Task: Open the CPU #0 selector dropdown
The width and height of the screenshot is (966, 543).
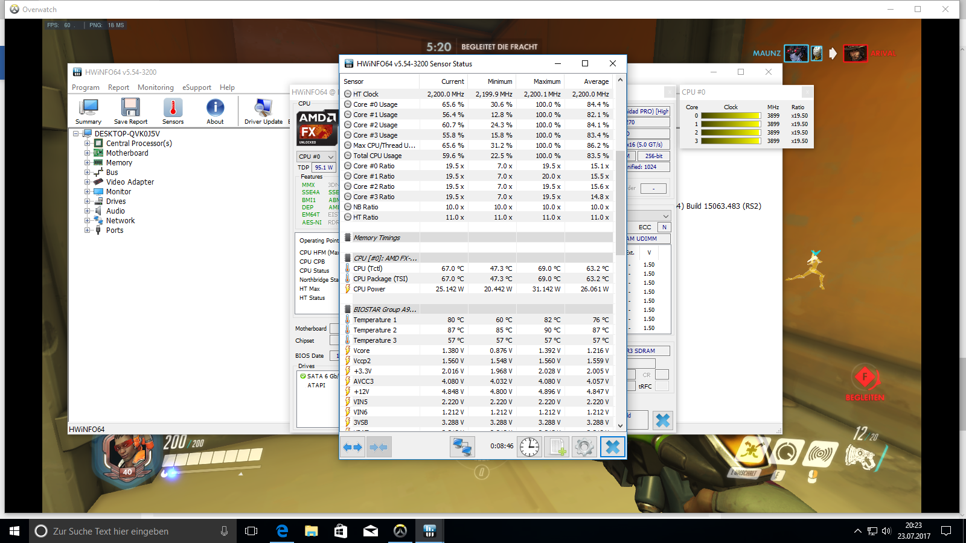Action: 316,156
